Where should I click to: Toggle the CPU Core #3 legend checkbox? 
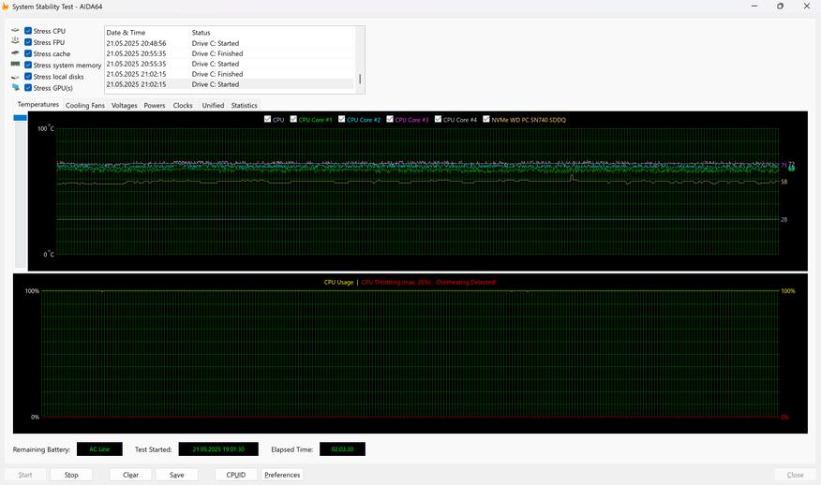390,120
